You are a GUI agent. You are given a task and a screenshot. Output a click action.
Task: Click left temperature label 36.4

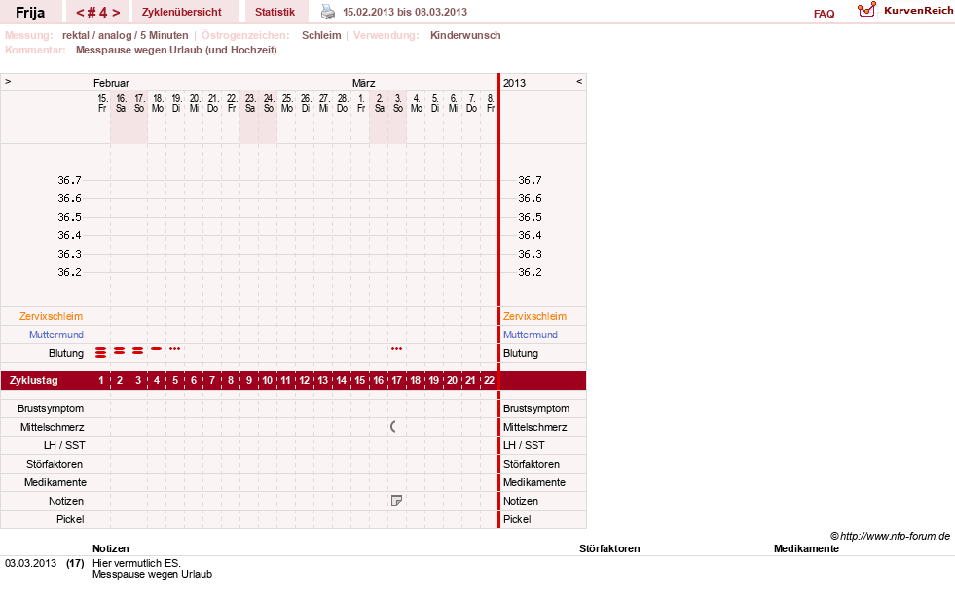(x=69, y=235)
